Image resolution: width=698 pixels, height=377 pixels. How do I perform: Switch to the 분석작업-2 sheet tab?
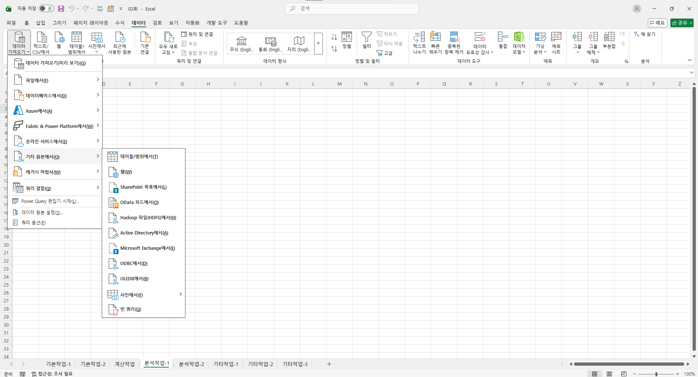point(191,364)
